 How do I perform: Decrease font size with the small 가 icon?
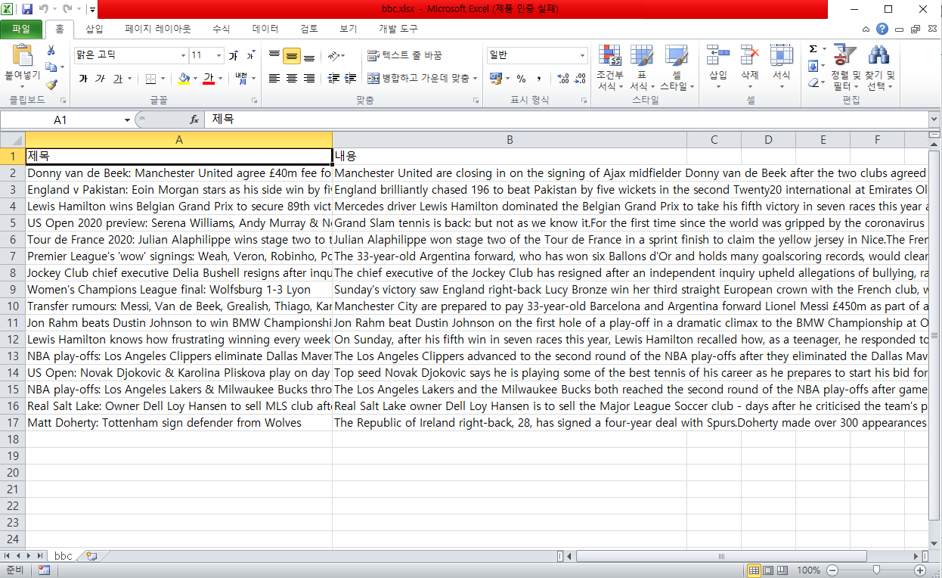pos(251,55)
